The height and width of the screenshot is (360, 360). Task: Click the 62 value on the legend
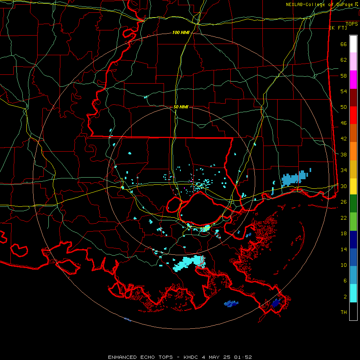(x=344, y=60)
